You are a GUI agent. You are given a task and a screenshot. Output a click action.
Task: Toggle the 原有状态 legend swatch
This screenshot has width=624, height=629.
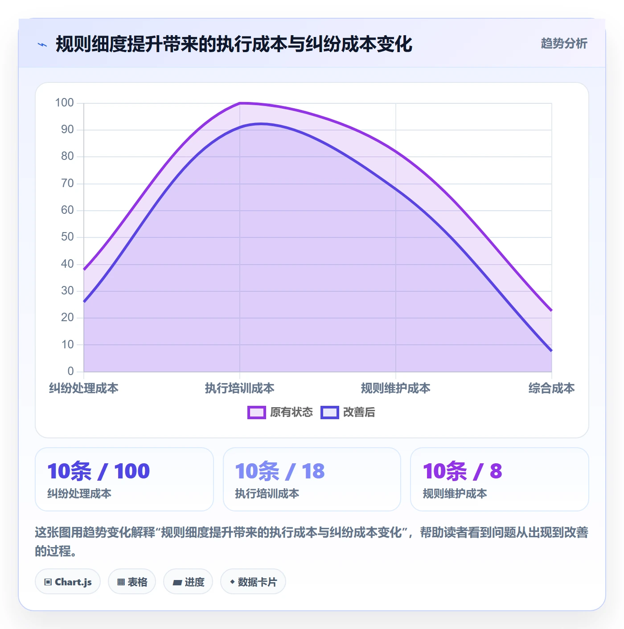257,413
